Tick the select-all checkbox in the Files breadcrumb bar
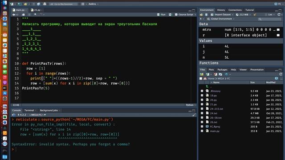Screen dimensions: 285x160 (201, 79)
